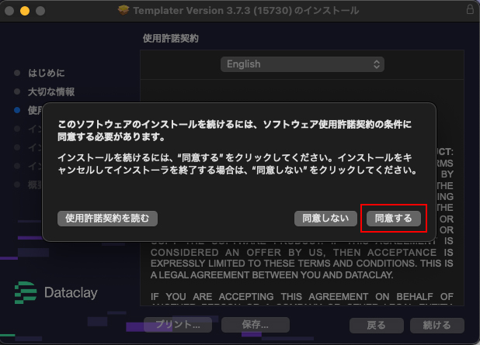Select the はじめに step in the sidebar
Image resolution: width=480 pixels, height=345 pixels.
47,74
